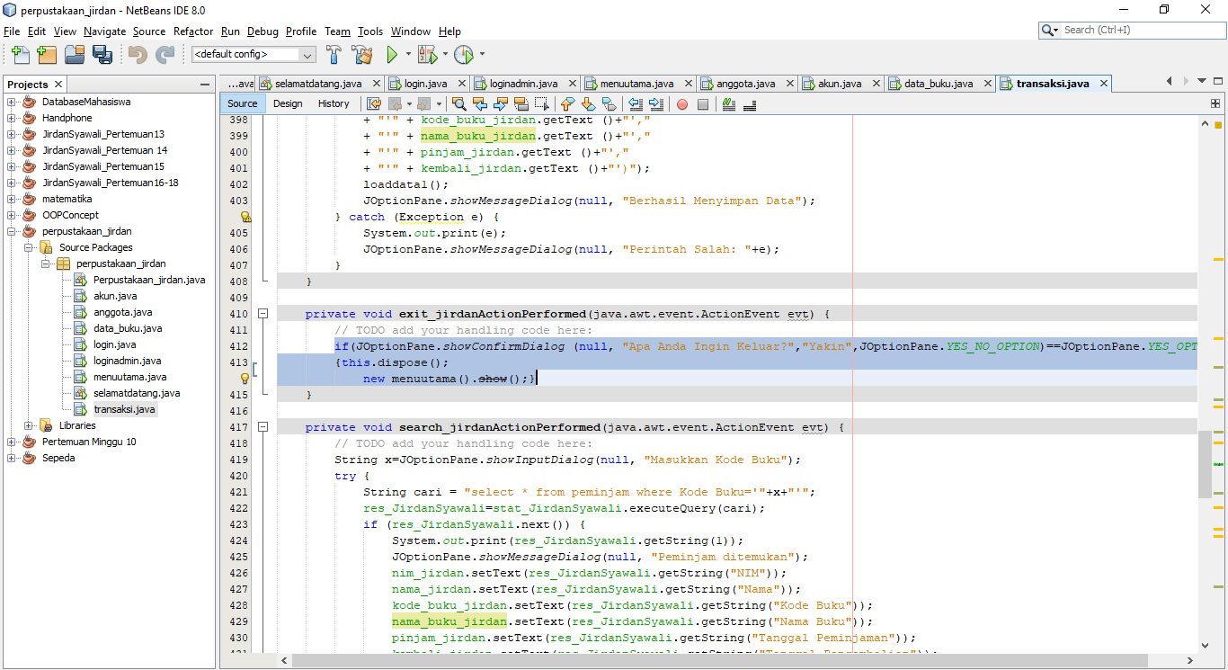Expand the Libraries node
Viewport: 1228px width, 670px height.
tap(28, 425)
